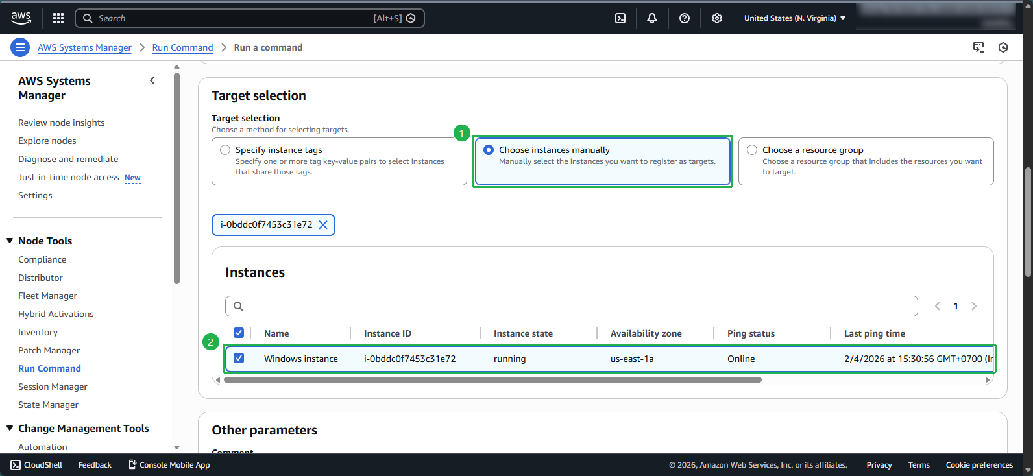Click the 'Windows instance' name cell
This screenshot has width=1033, height=476.
301,359
